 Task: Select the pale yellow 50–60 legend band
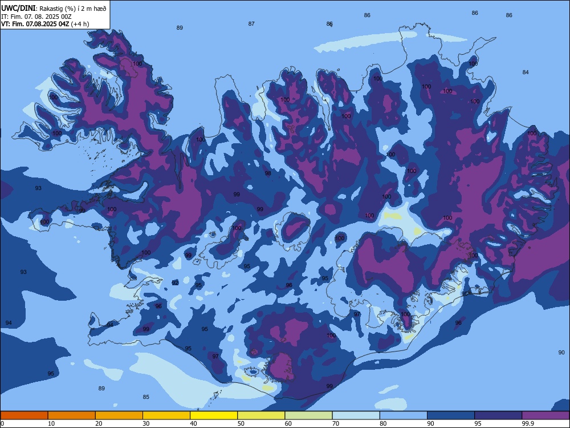[262, 415]
